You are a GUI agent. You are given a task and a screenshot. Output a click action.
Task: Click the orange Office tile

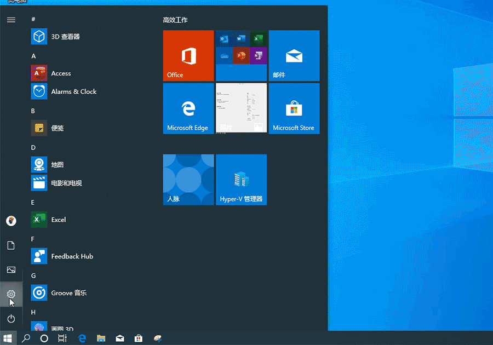pyautogui.click(x=188, y=55)
